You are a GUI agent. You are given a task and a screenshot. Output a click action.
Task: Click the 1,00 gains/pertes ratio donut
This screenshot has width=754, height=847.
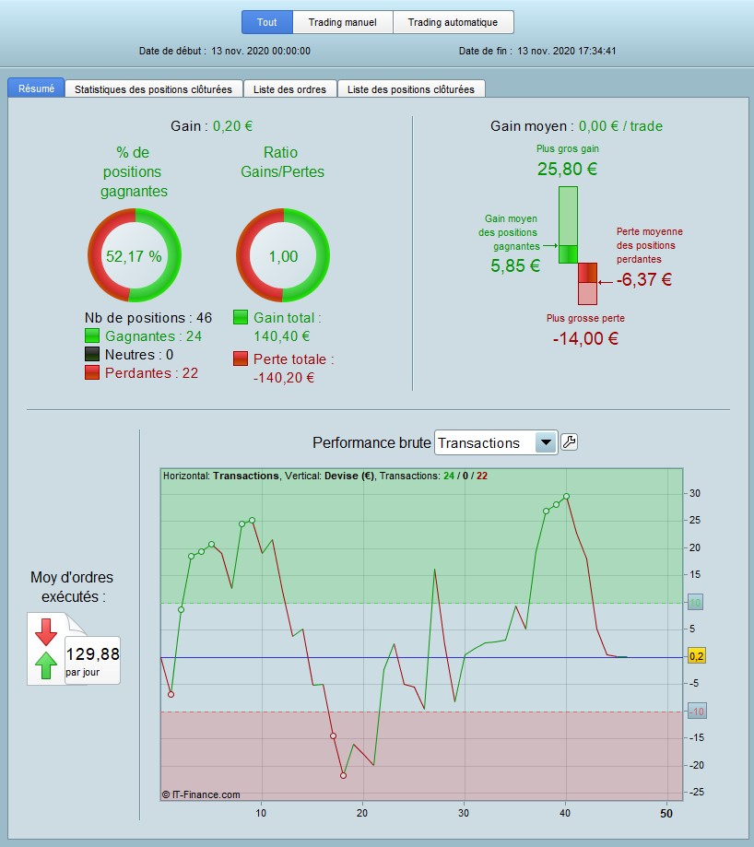click(x=283, y=255)
